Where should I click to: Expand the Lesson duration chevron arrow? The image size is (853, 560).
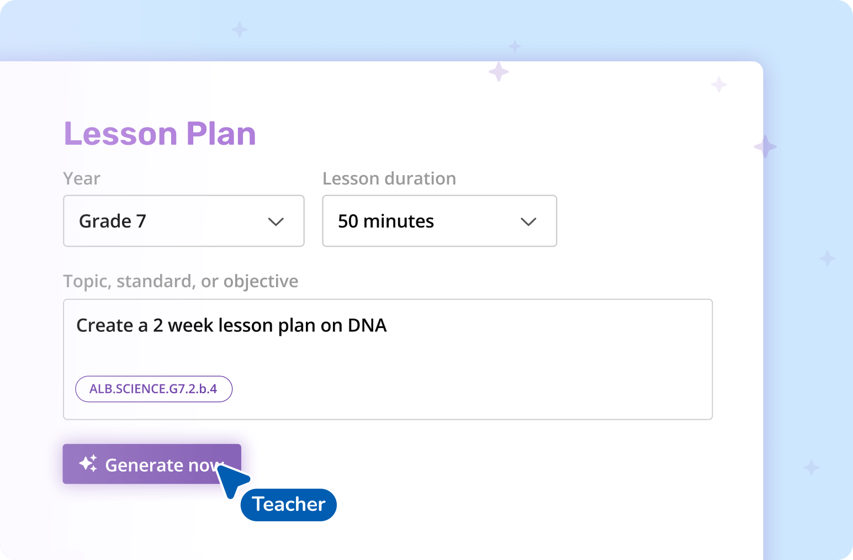[528, 221]
